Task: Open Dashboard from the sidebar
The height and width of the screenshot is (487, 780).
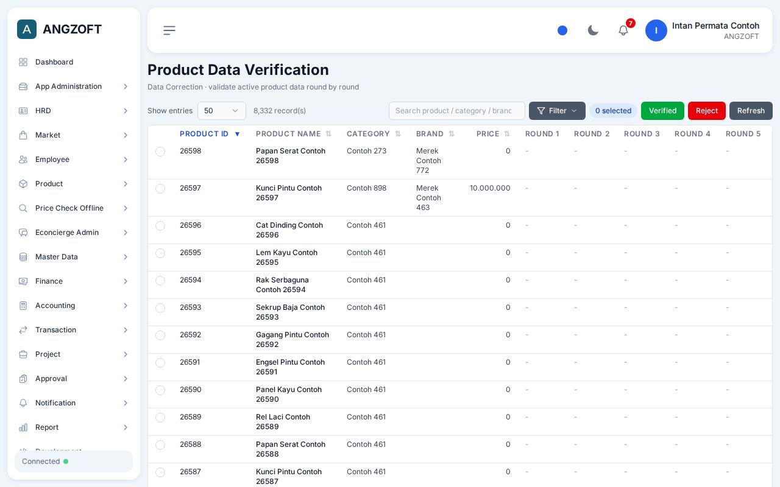Action: (74, 62)
